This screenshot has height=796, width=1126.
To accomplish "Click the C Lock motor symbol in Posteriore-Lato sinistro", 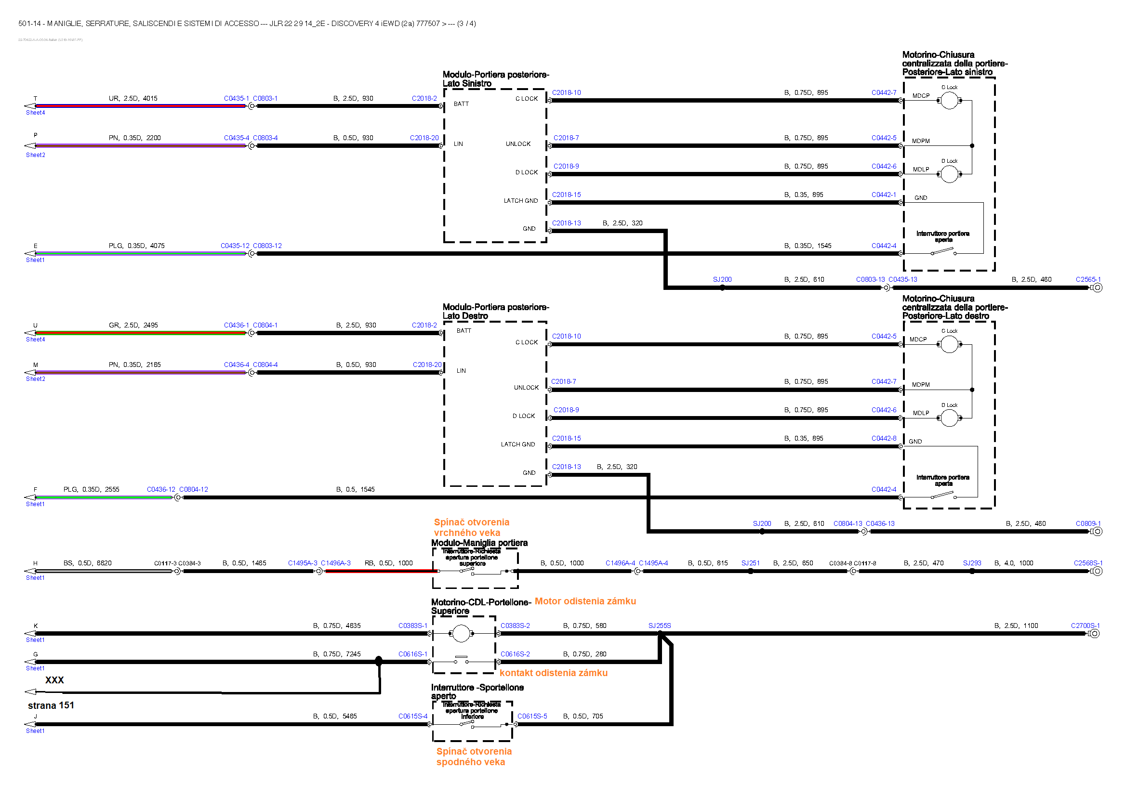I will click(x=949, y=101).
